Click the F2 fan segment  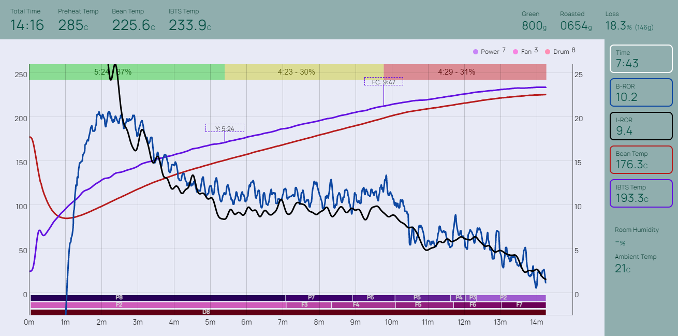click(x=158, y=305)
